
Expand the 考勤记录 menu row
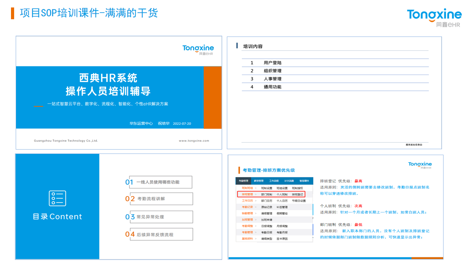(x=247, y=207)
